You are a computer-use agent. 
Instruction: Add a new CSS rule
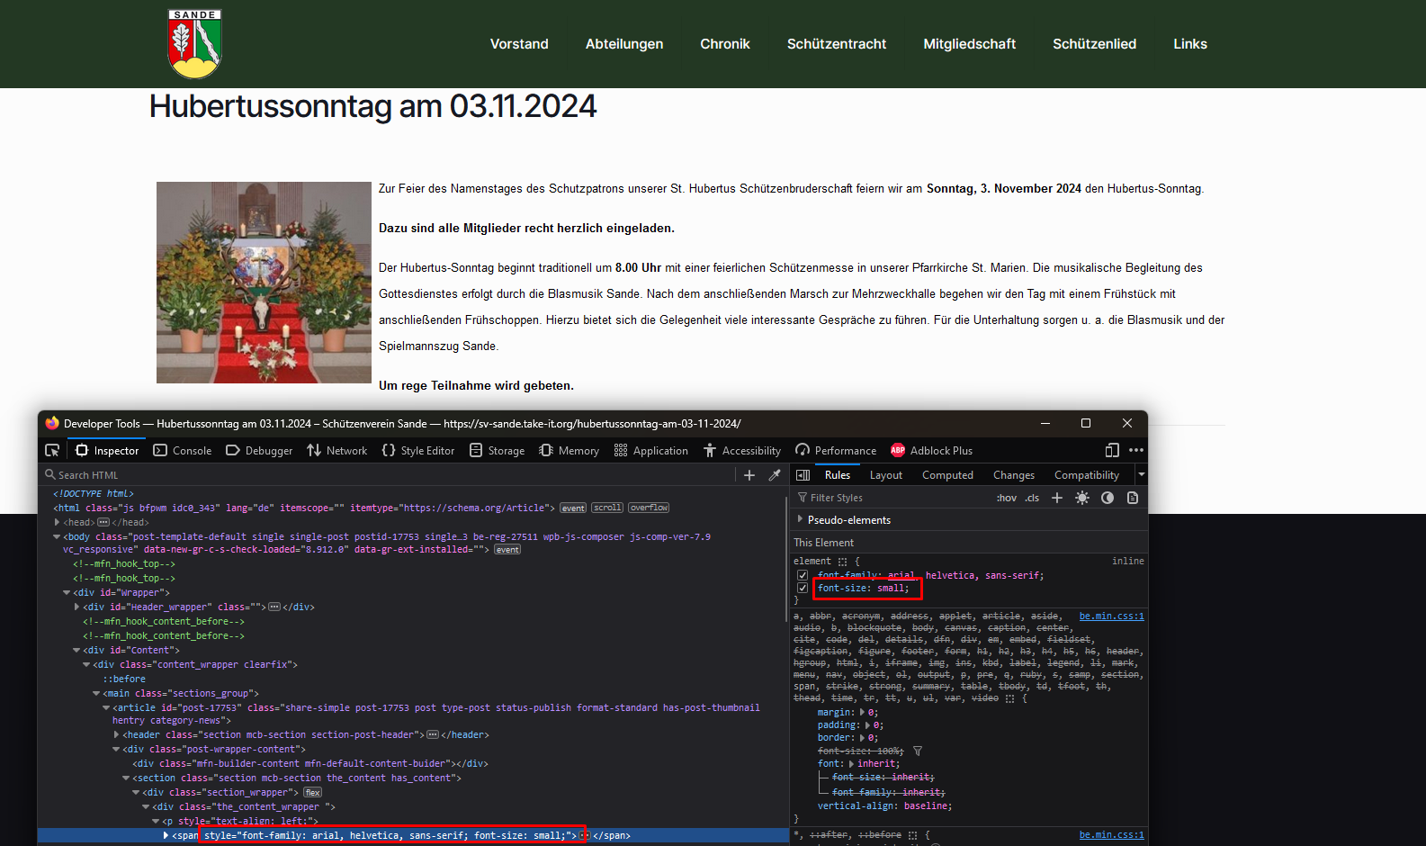point(1057,498)
